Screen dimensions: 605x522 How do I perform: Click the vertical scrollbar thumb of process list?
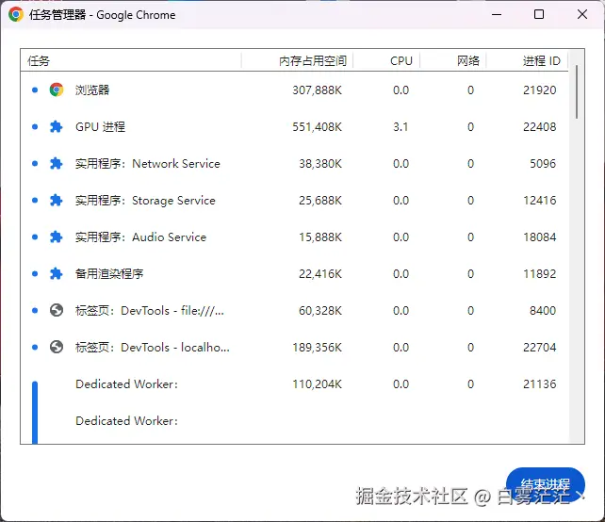point(577,91)
